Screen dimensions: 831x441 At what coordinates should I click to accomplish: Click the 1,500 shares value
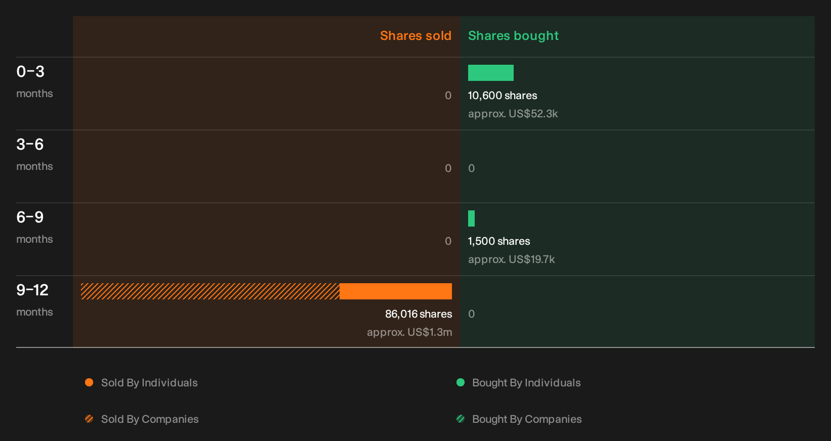(x=499, y=241)
